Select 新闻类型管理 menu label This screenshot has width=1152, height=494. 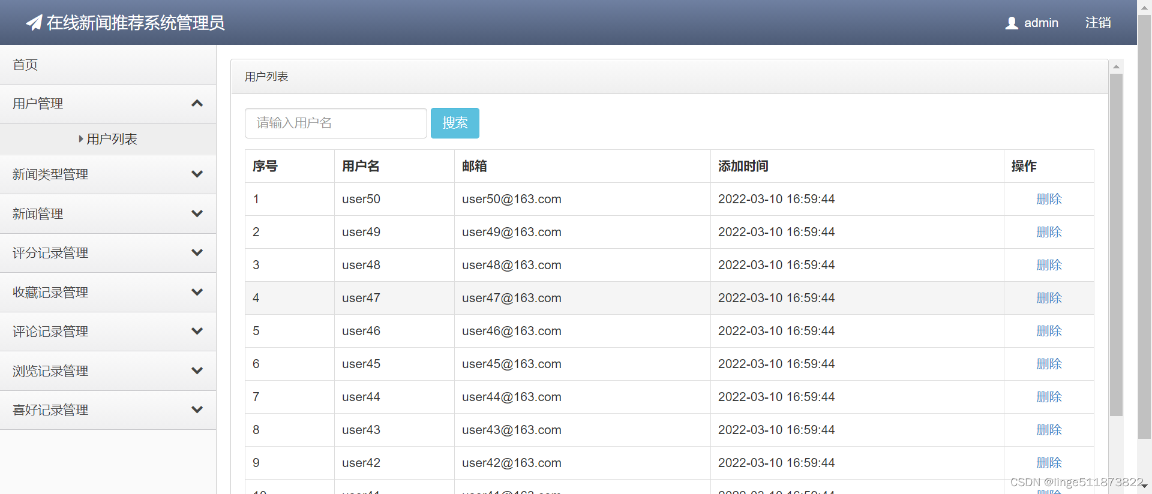(50, 174)
